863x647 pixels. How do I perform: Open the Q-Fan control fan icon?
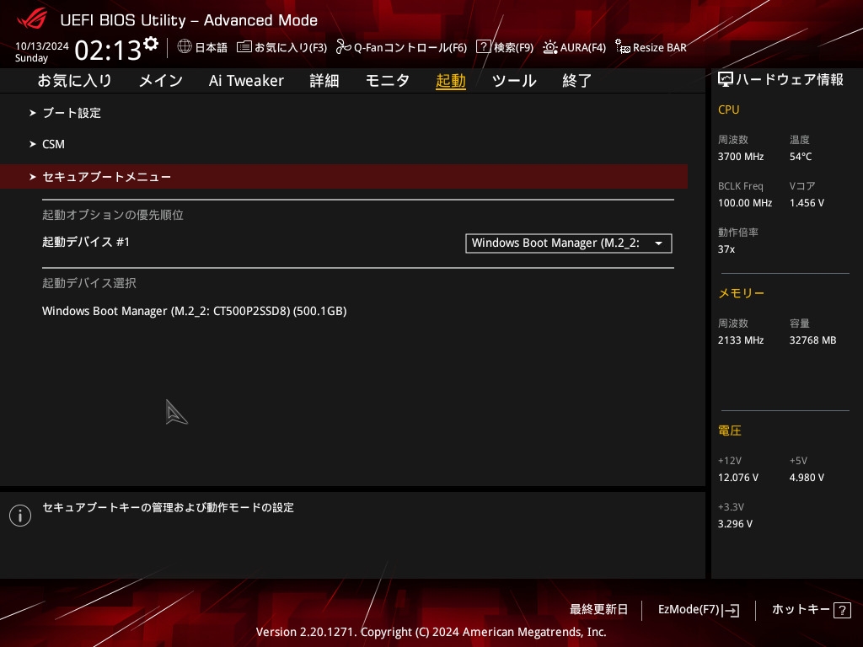point(344,47)
